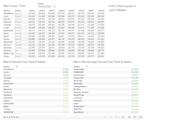The height and width of the screenshot is (137, 182).
Task: Select Mickeyhead in the Merit Percentage list
Action: [79, 106]
